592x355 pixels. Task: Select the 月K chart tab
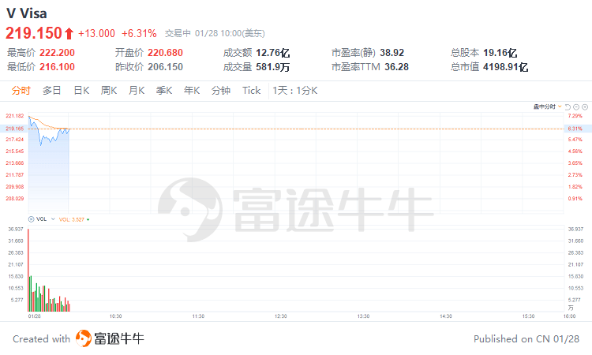pos(137,91)
